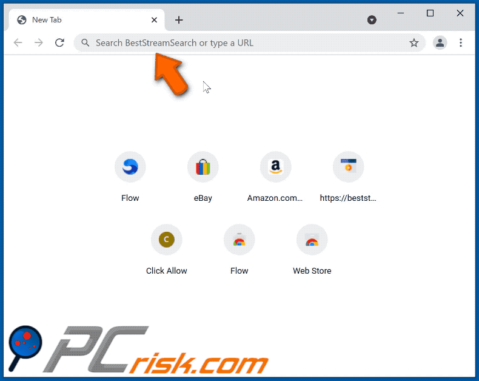The image size is (479, 381).
Task: Reload the page with refresh icon
Action: (x=59, y=42)
